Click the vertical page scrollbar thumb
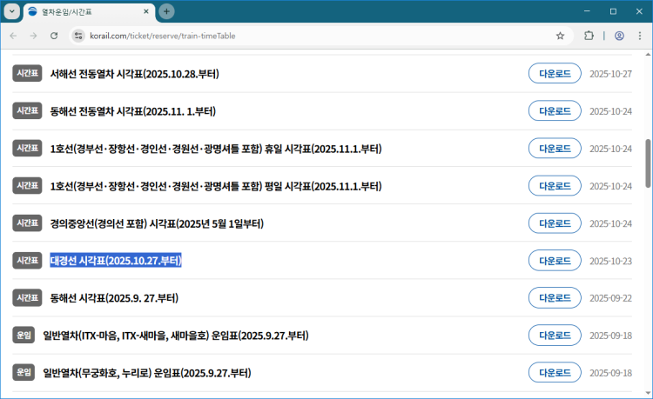The height and width of the screenshot is (399, 653). (648, 163)
